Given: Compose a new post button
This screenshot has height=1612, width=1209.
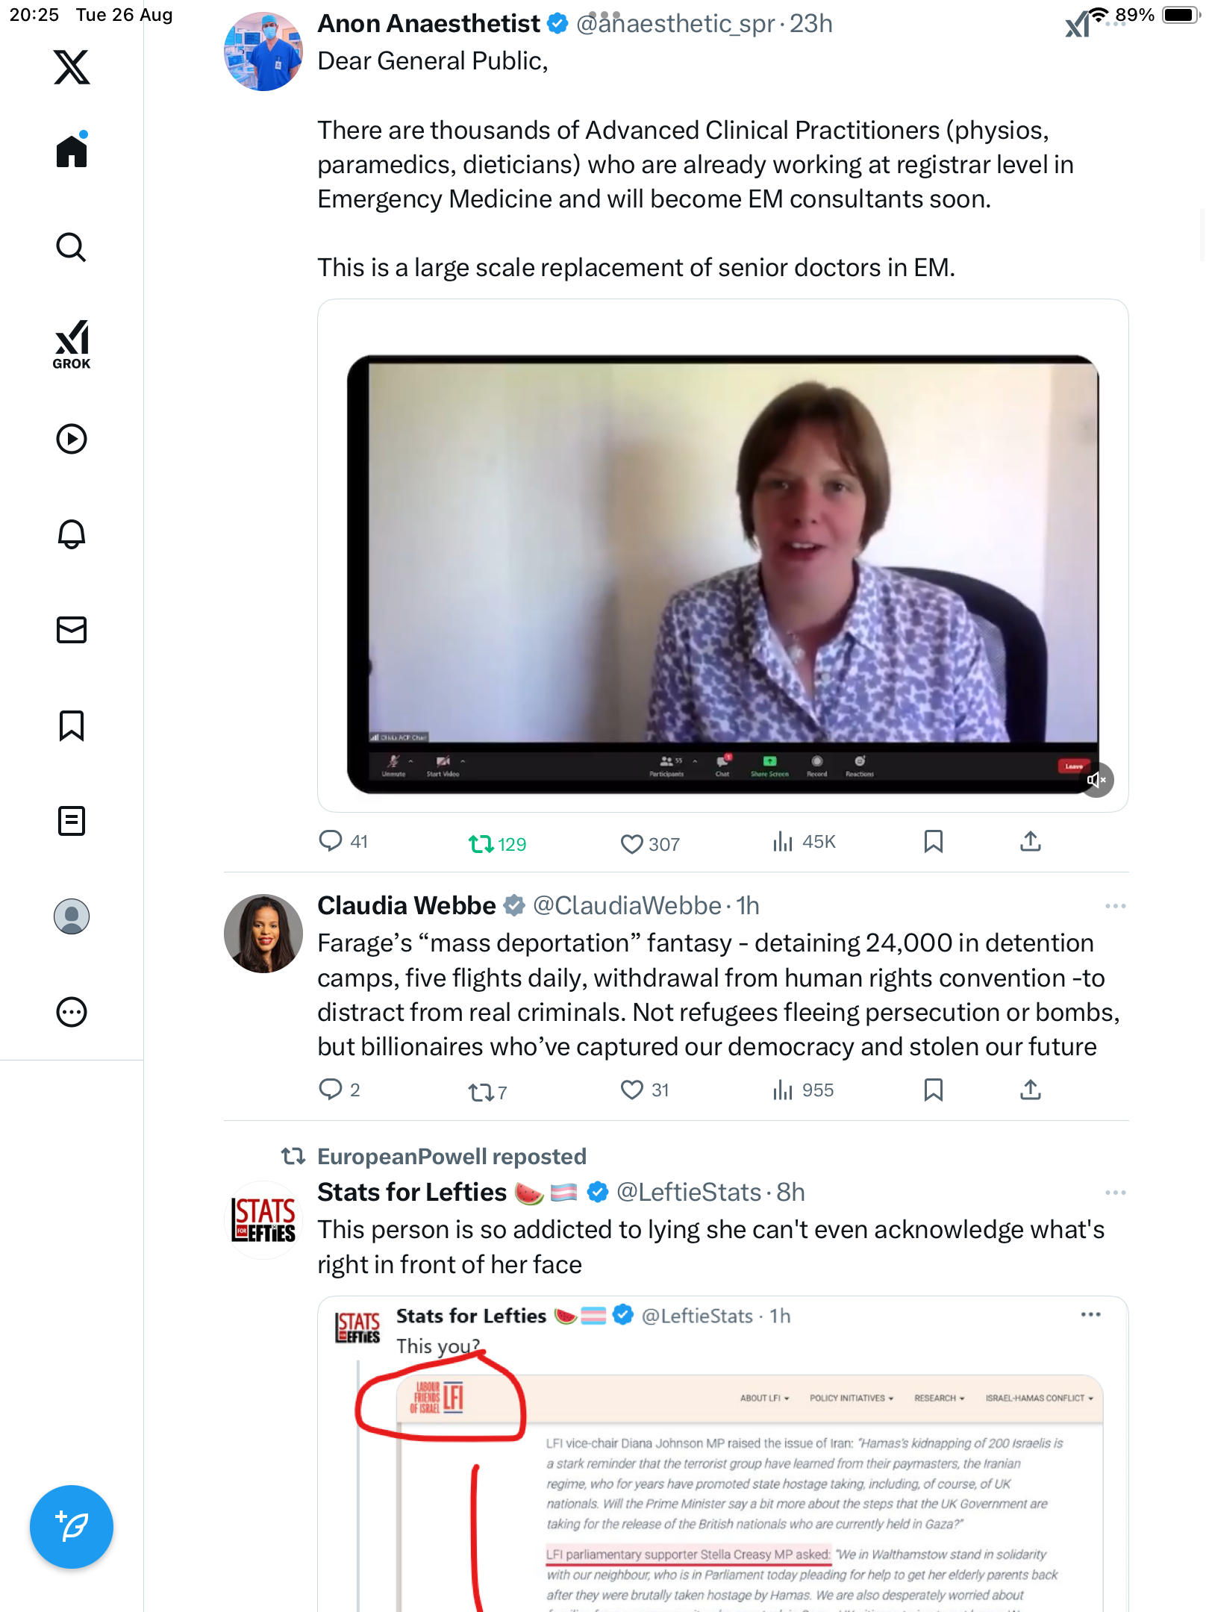Looking at the screenshot, I should point(72,1527).
